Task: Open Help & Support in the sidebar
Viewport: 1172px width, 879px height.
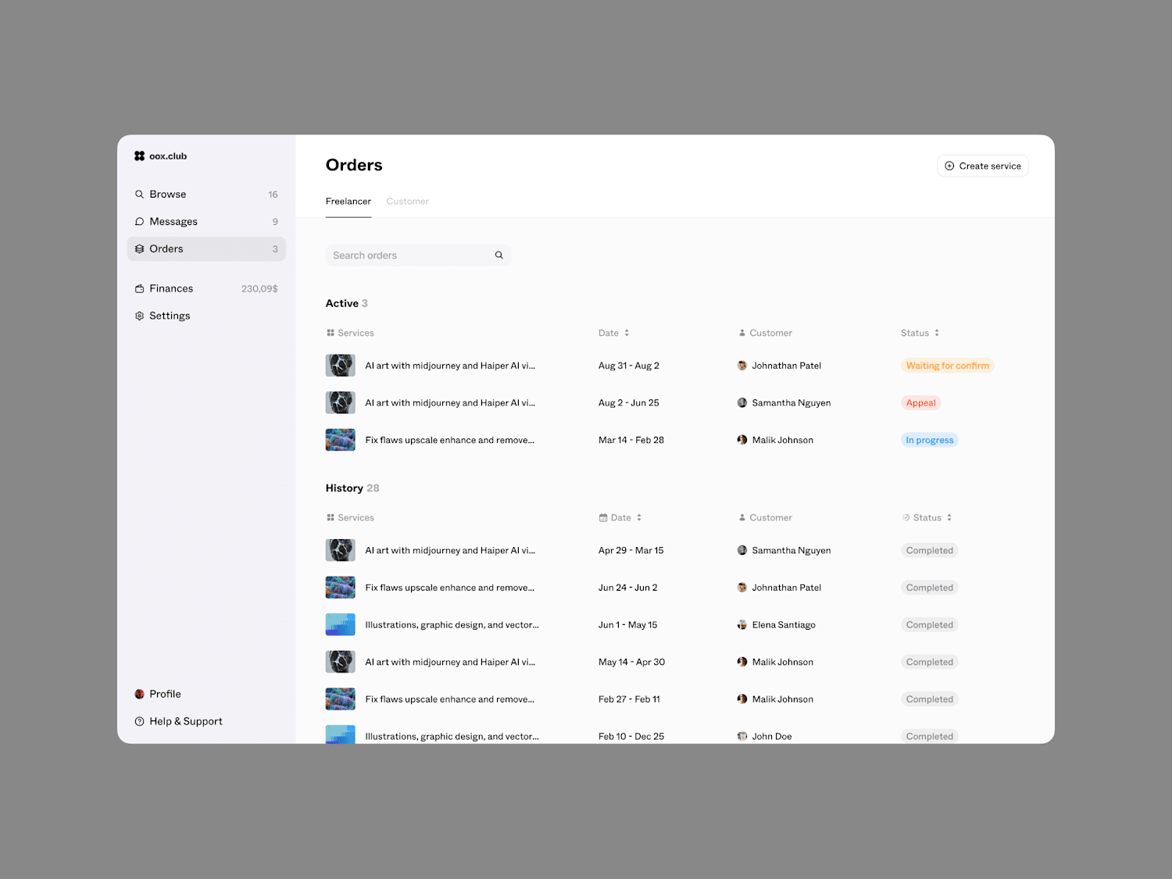Action: pos(206,722)
